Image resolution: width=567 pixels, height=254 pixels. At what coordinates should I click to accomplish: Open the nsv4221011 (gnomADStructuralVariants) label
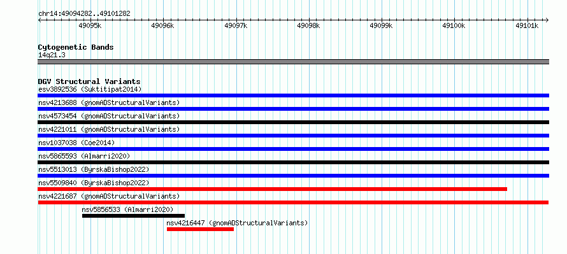click(109, 129)
